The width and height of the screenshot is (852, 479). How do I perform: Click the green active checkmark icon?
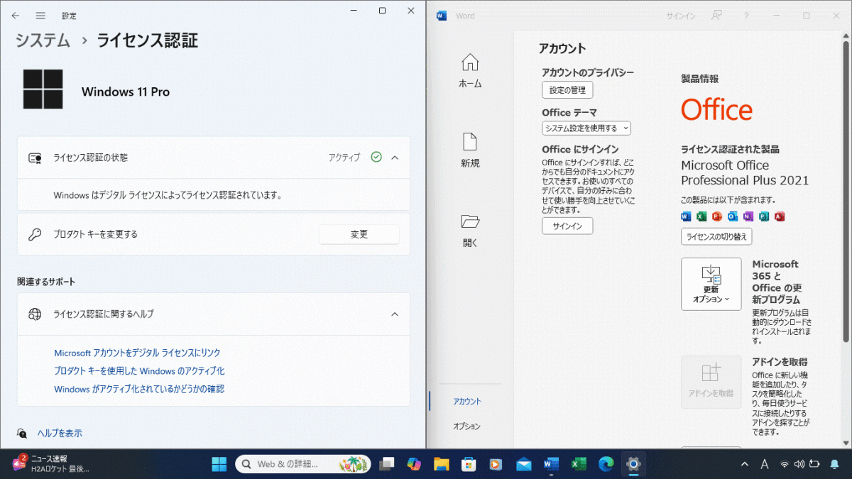point(376,158)
